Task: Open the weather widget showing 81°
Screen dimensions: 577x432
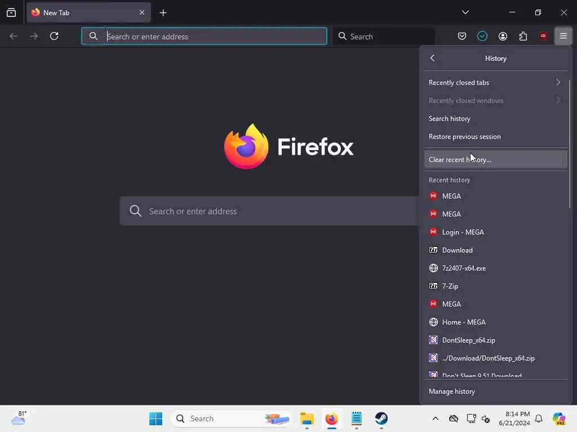Action: 19,418
